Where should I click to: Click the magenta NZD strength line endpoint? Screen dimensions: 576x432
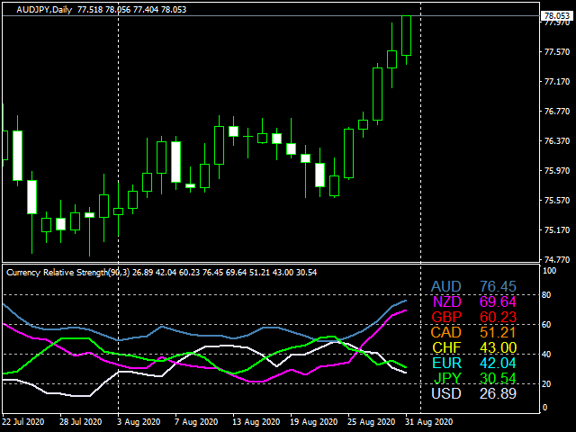(406, 310)
